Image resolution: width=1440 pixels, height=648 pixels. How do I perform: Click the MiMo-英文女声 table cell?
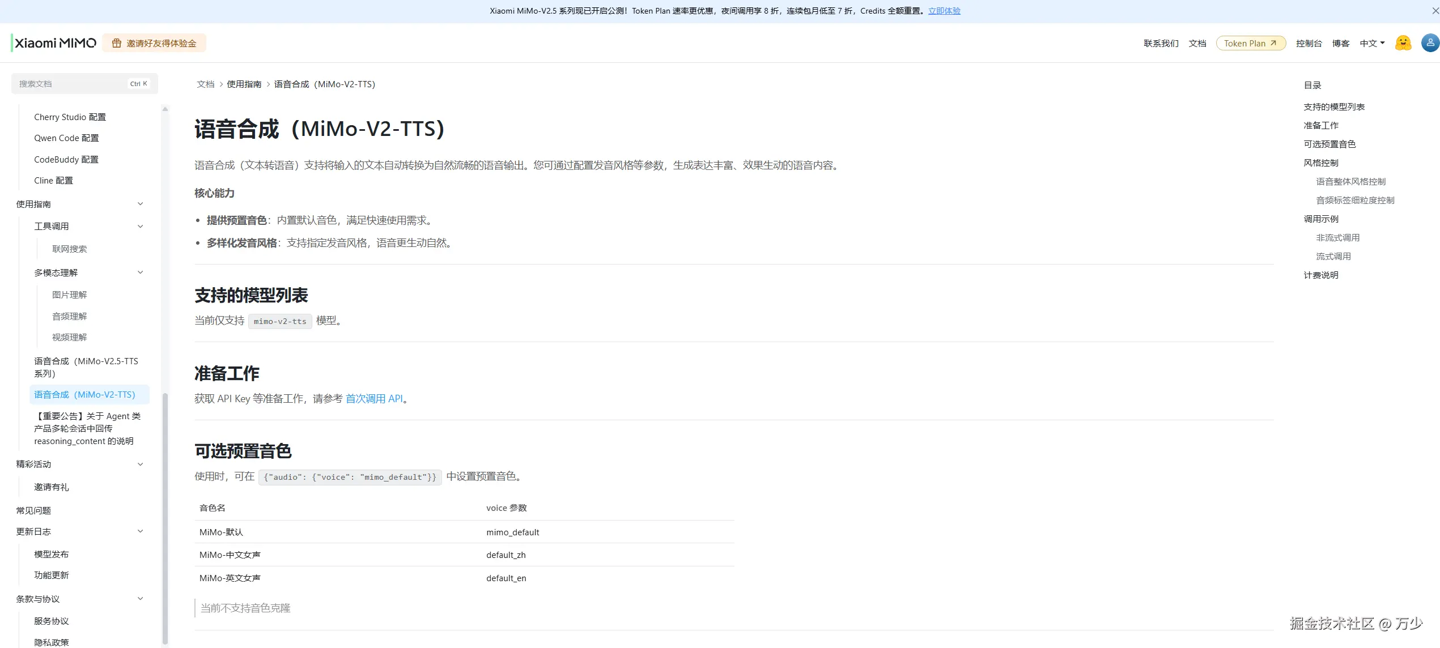(x=230, y=578)
